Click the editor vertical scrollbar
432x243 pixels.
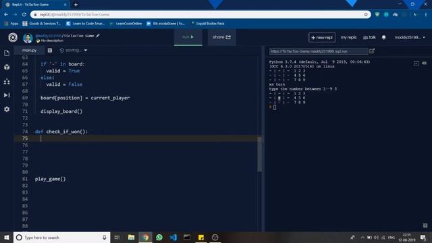pyautogui.click(x=259, y=154)
